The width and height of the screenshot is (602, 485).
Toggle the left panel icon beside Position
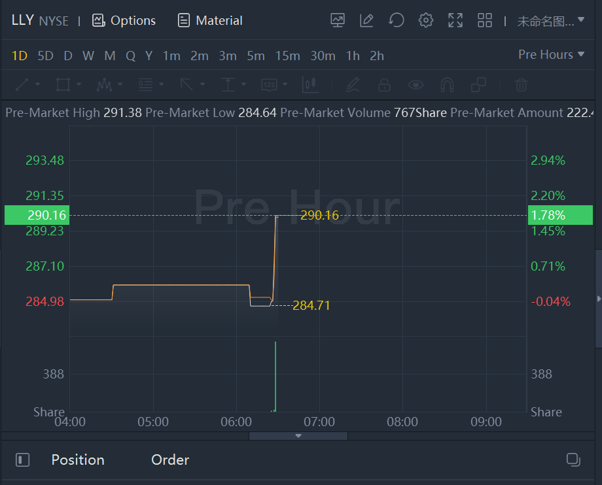click(x=22, y=460)
